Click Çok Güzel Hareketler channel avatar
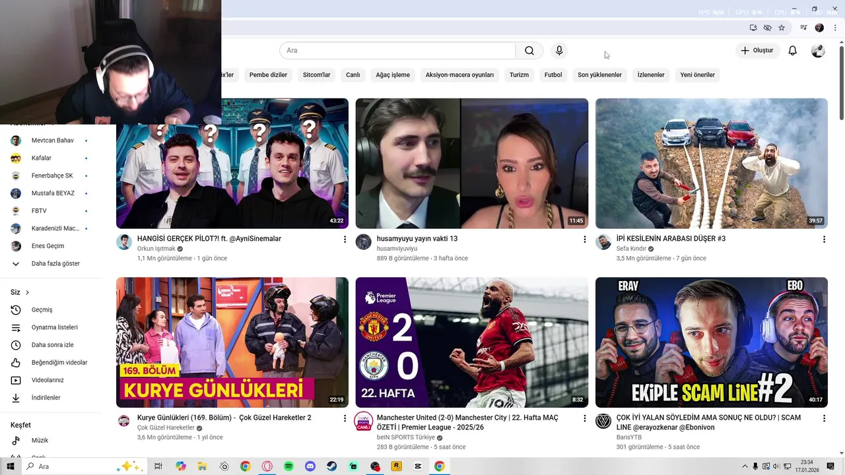 click(124, 421)
